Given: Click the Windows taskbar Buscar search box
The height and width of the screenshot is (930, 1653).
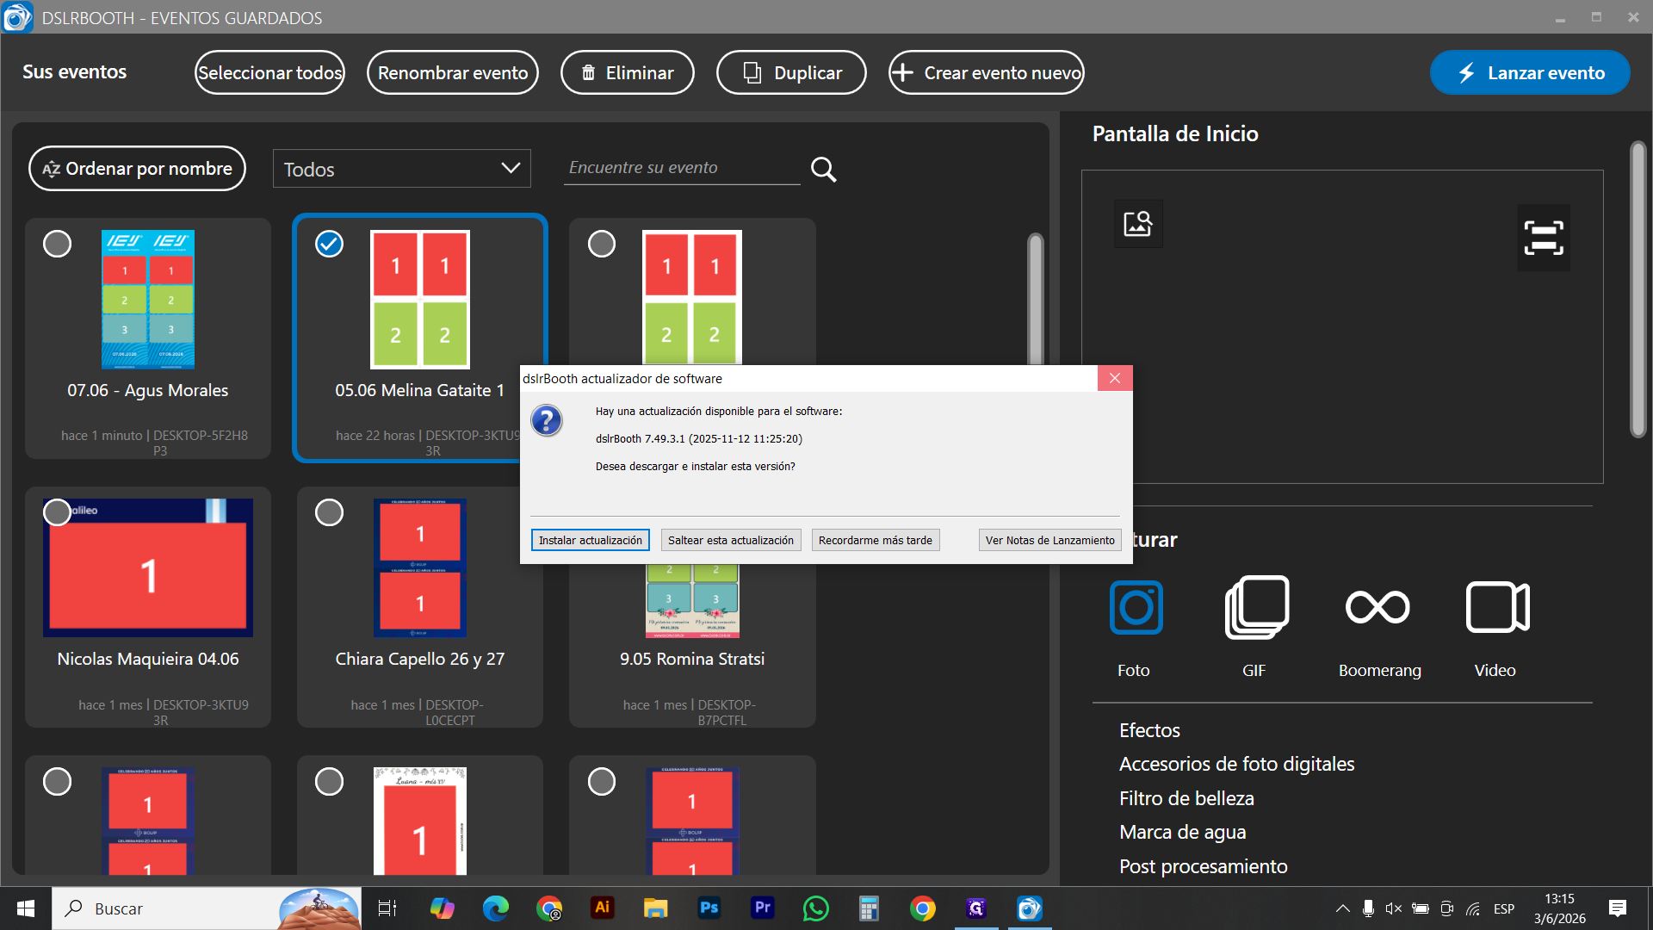Looking at the screenshot, I should tap(207, 908).
